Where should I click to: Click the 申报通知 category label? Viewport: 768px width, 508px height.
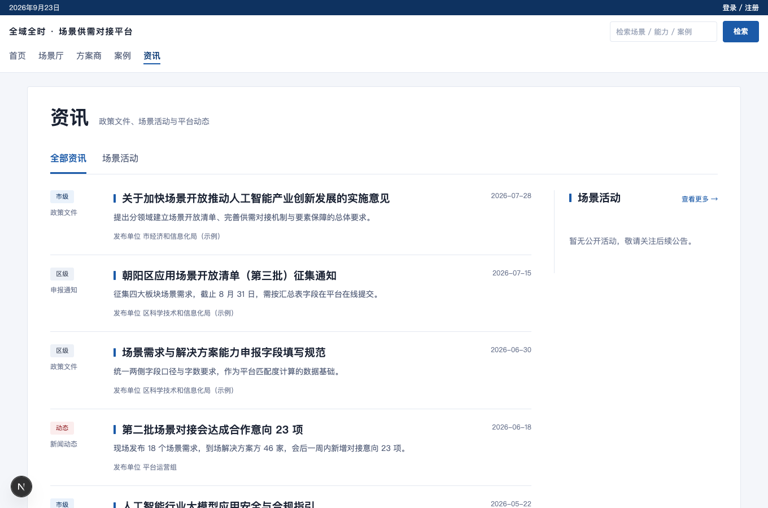[64, 290]
